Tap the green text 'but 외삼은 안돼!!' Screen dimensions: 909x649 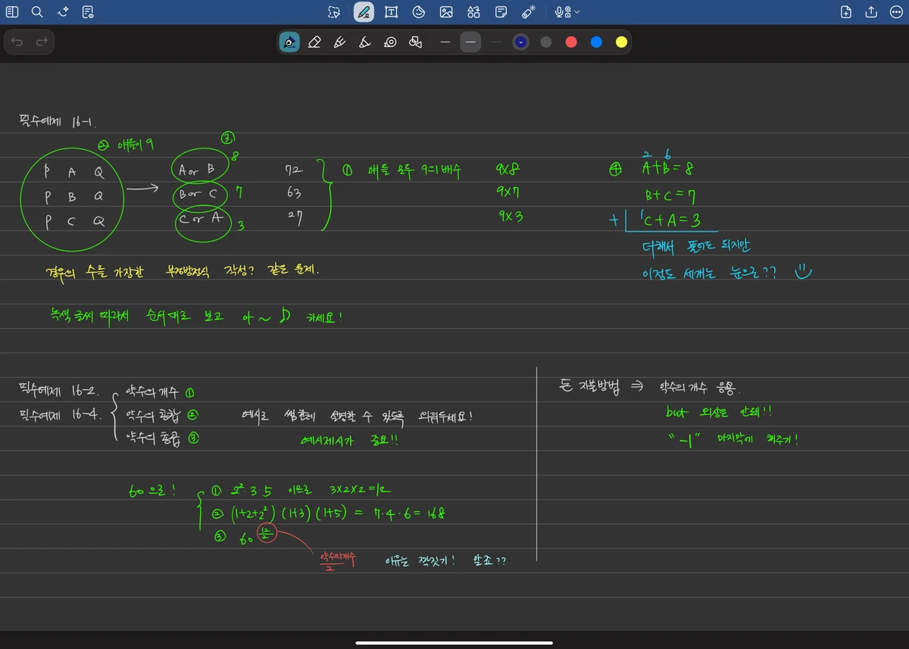click(719, 413)
